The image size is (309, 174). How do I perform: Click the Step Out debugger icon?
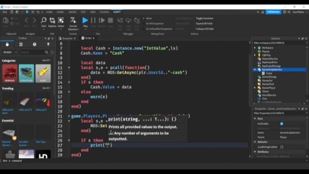pos(137,20)
